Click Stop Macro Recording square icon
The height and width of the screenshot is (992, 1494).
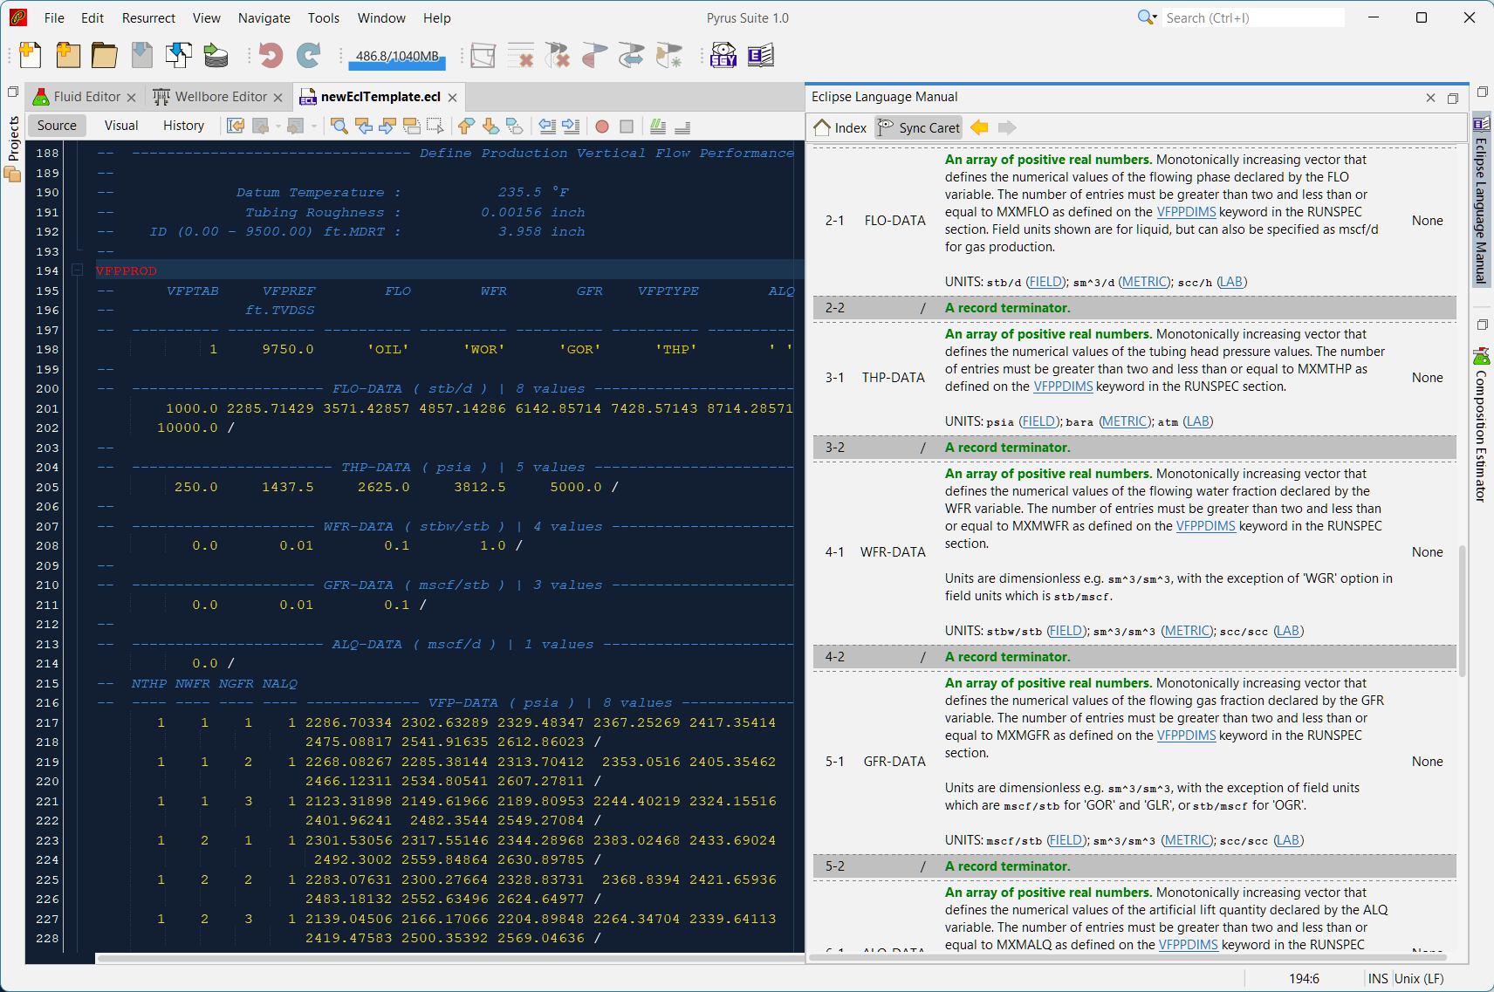point(627,127)
